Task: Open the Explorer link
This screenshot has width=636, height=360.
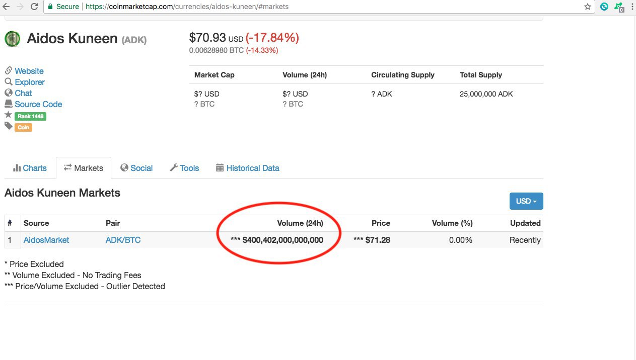Action: coord(30,82)
